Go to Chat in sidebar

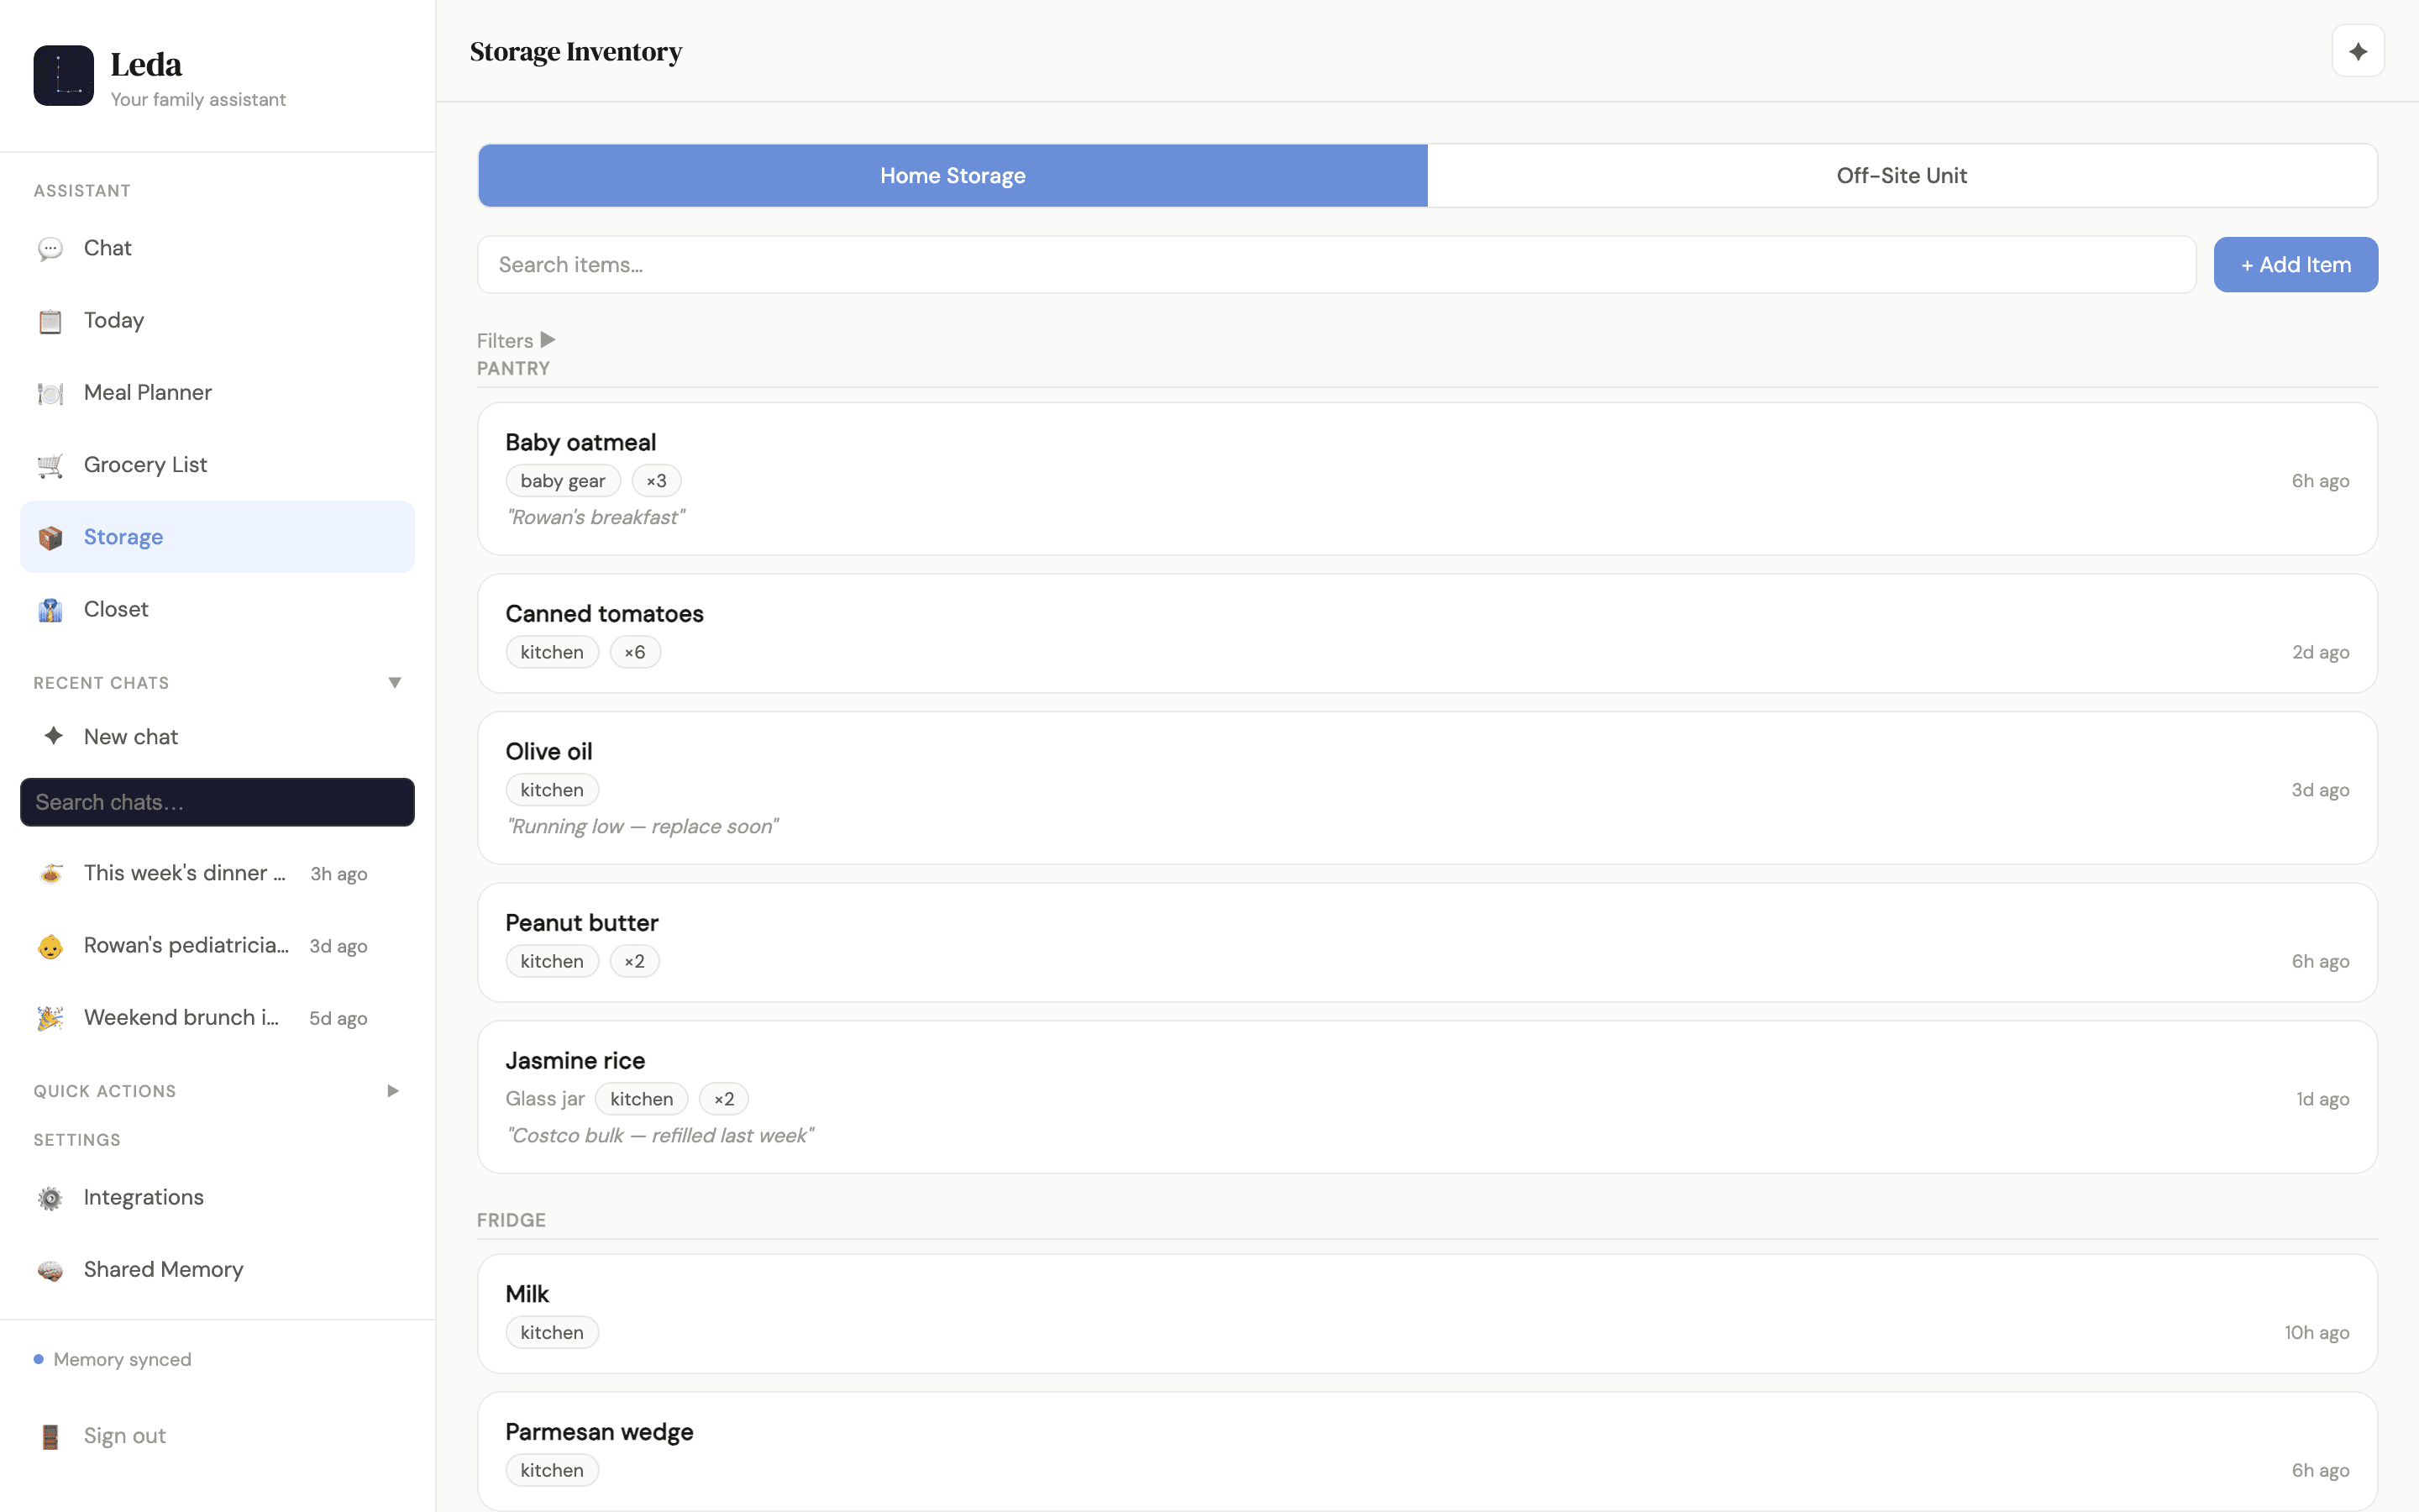tap(217, 248)
